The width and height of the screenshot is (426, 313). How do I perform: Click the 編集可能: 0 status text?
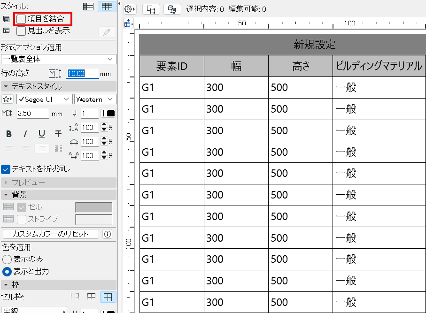pos(247,9)
